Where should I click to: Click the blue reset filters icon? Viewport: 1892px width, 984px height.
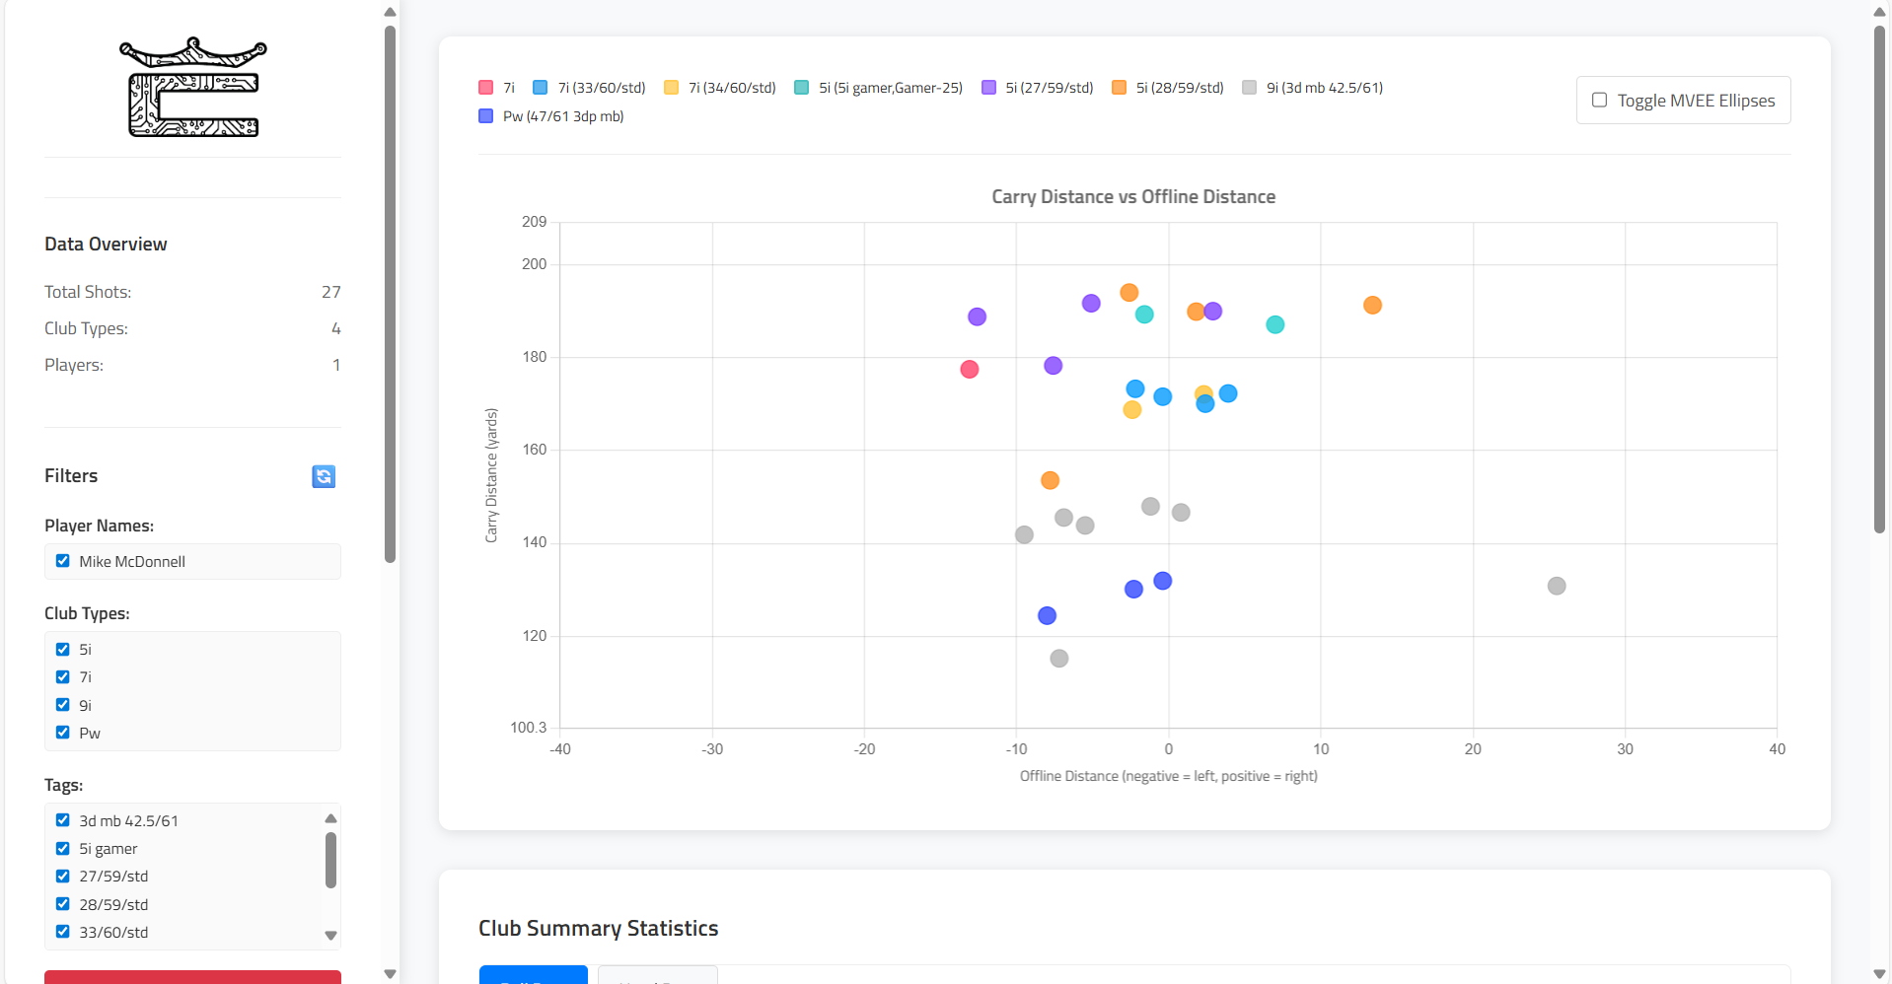(x=324, y=476)
